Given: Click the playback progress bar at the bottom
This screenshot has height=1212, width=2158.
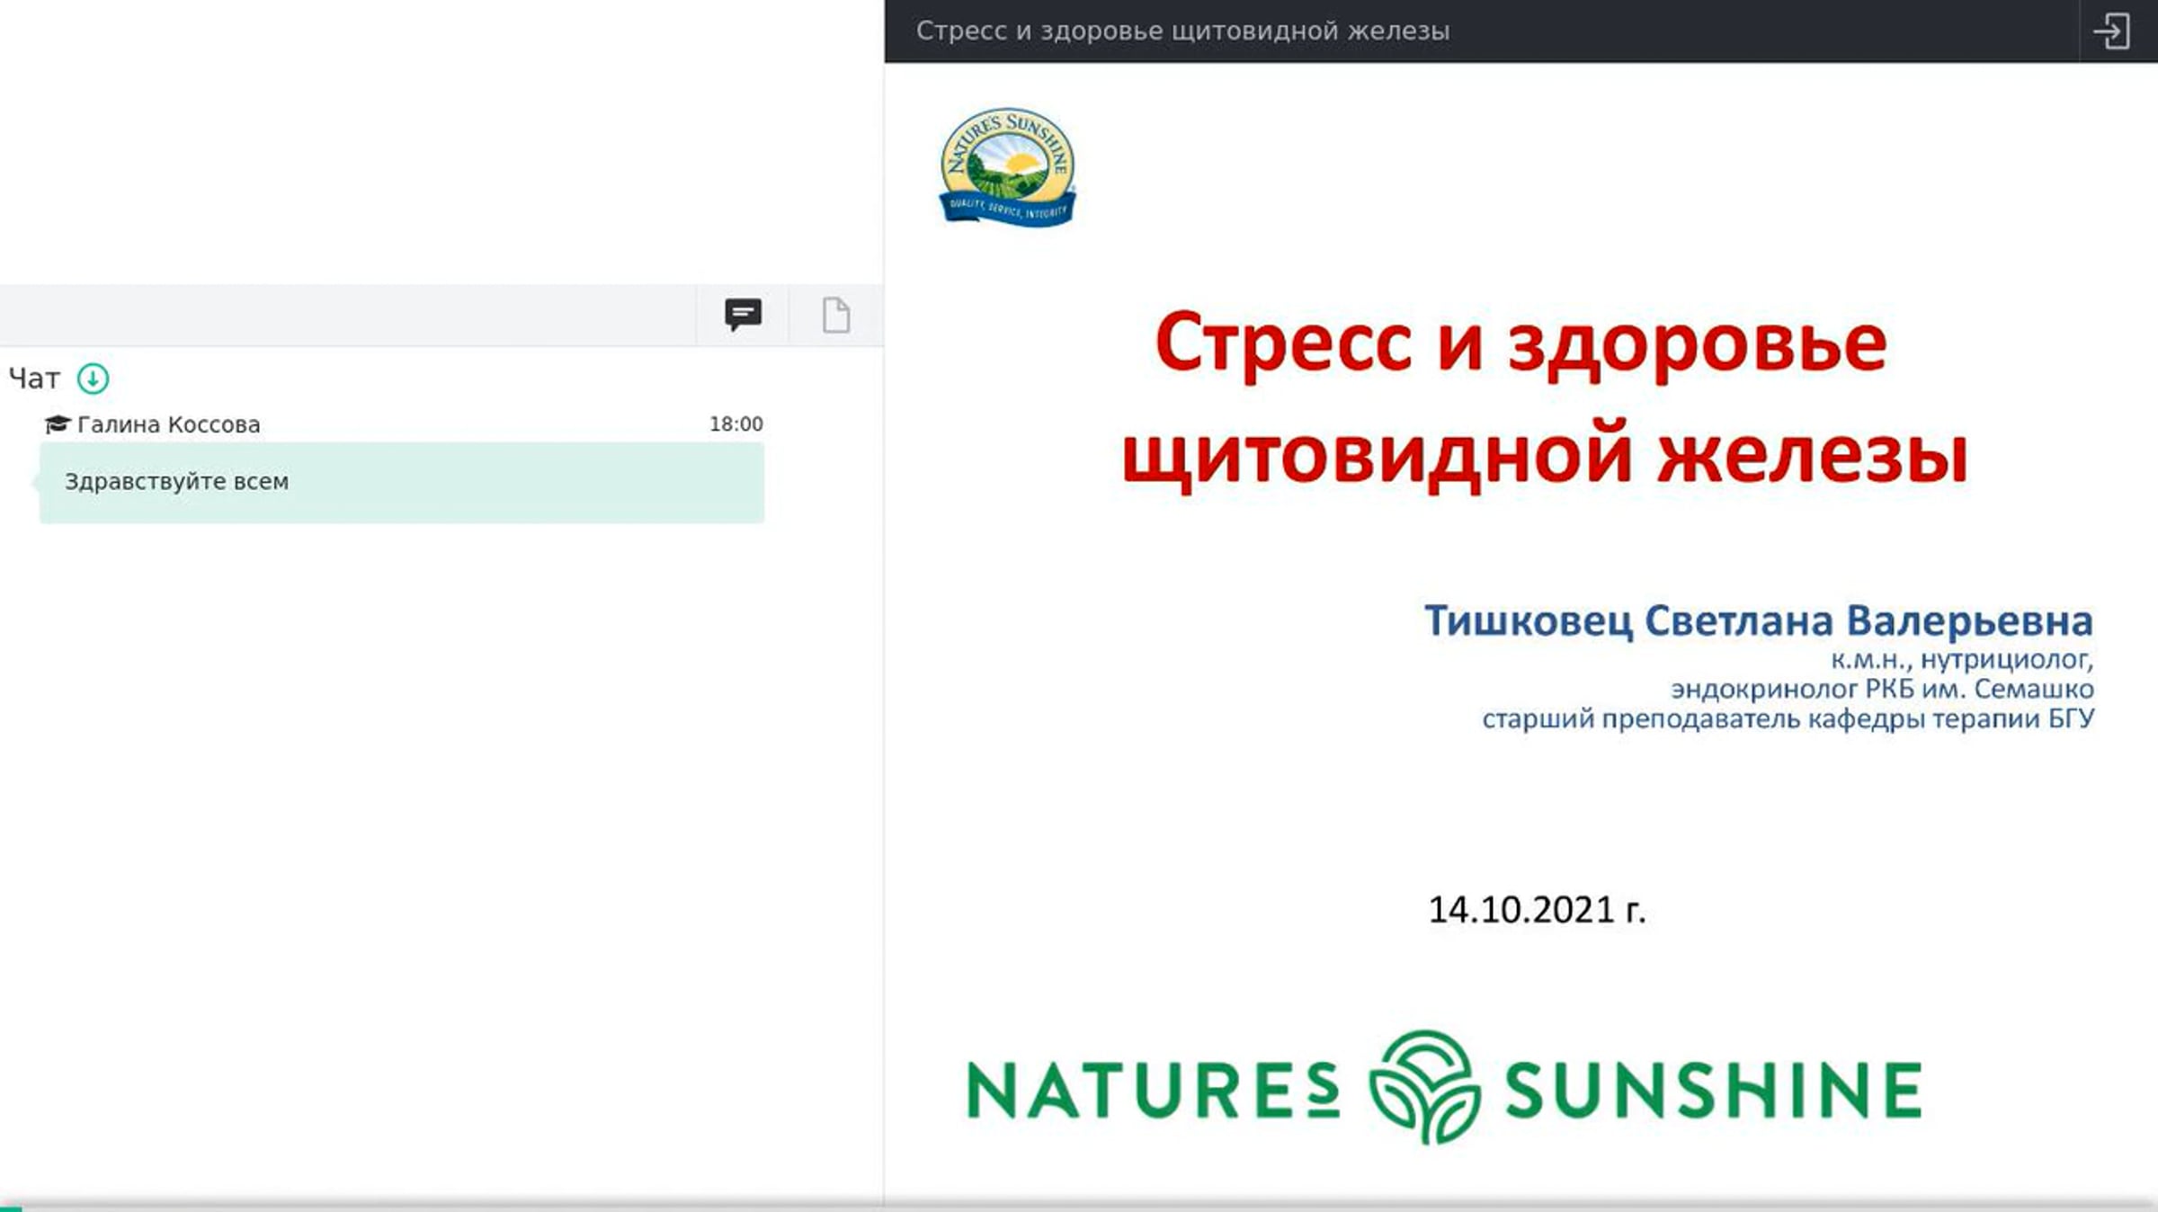Looking at the screenshot, I should point(1079,1208).
